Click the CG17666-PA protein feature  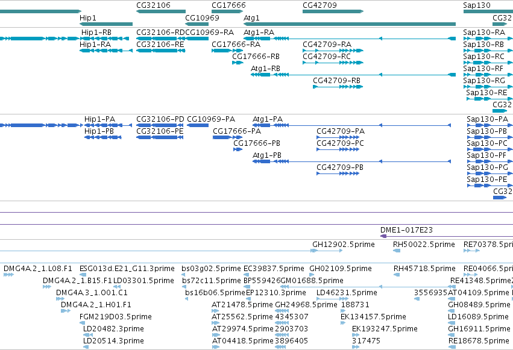click(x=227, y=137)
